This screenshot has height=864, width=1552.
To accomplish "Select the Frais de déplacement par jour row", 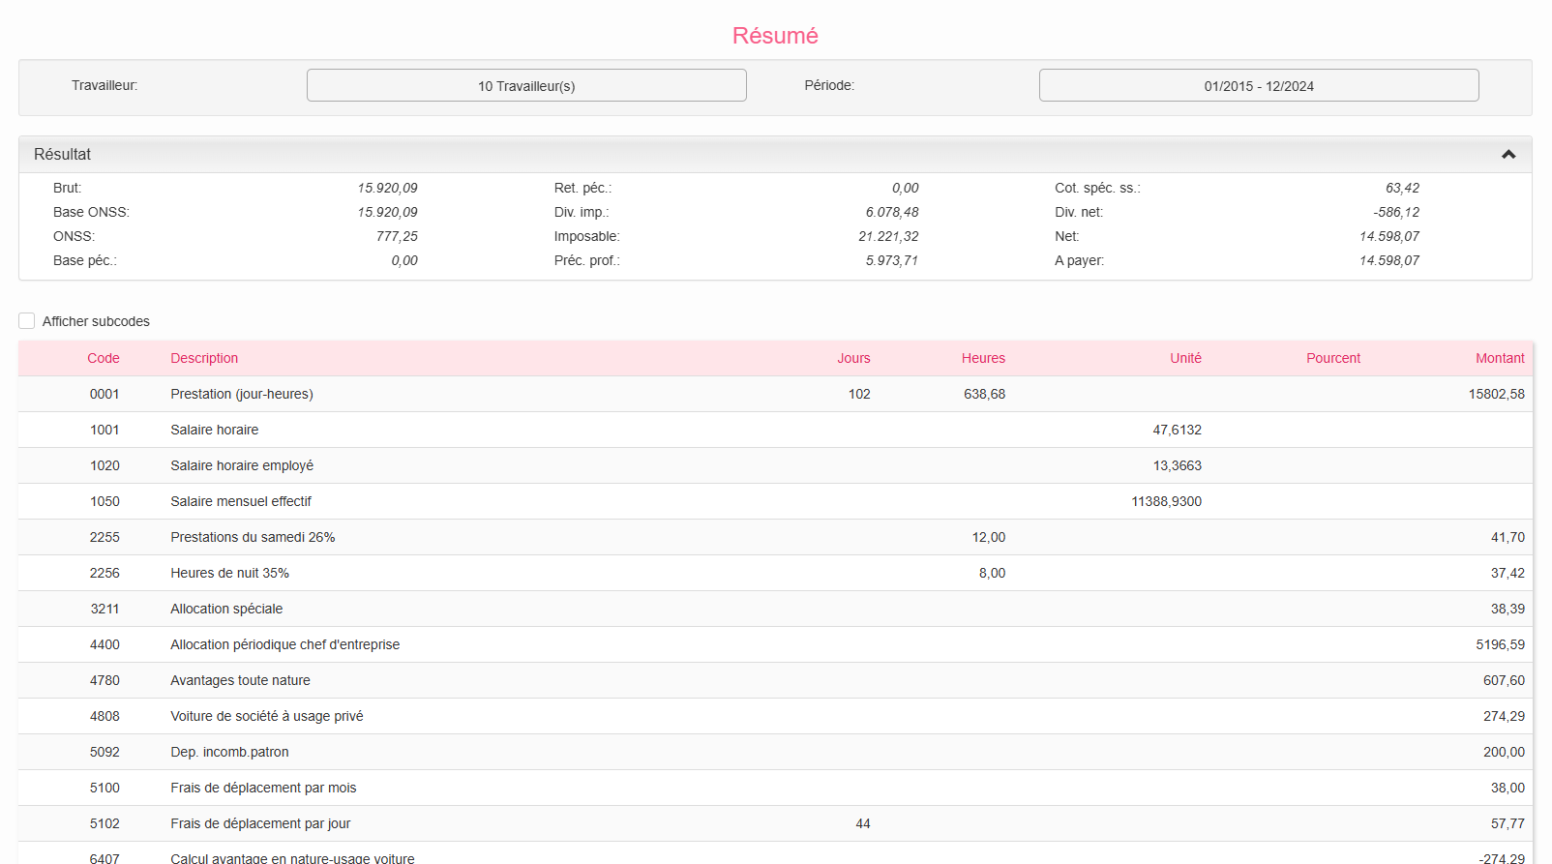I will 260,823.
